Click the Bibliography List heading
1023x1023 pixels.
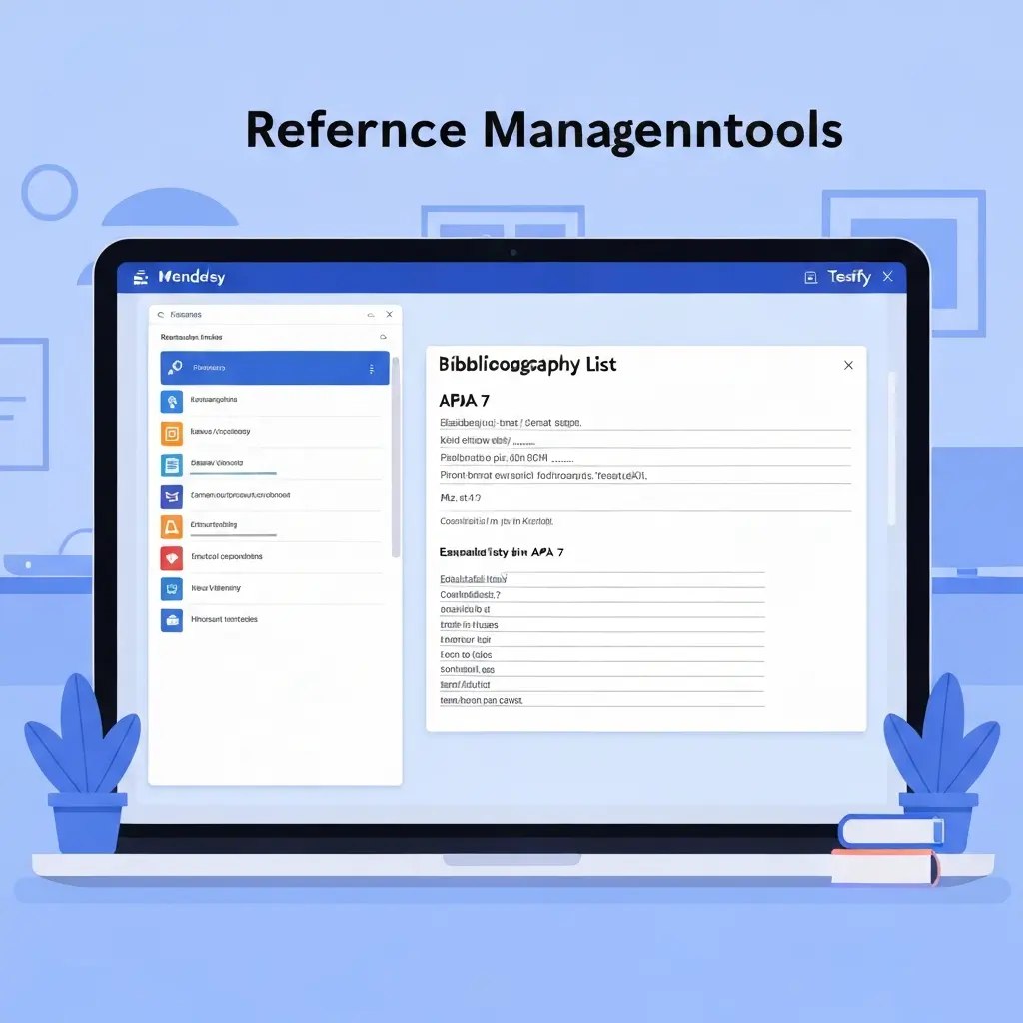click(x=527, y=365)
